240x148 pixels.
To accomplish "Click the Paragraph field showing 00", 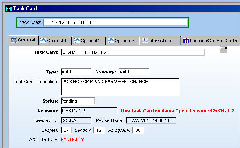I will (x=138, y=130).
